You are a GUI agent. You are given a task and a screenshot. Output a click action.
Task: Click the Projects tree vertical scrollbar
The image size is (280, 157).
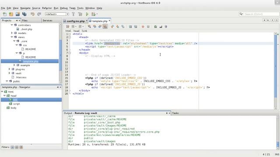tap(60, 53)
